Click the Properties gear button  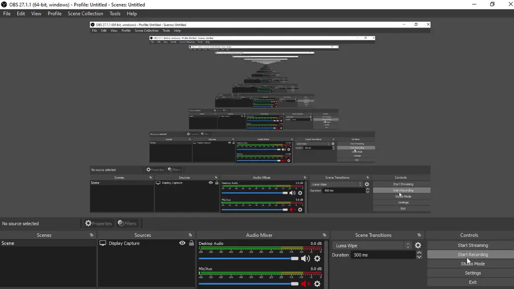coord(98,223)
